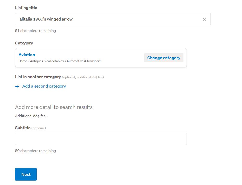Click the plus icon for second category
242x185 pixels.
click(x=17, y=87)
